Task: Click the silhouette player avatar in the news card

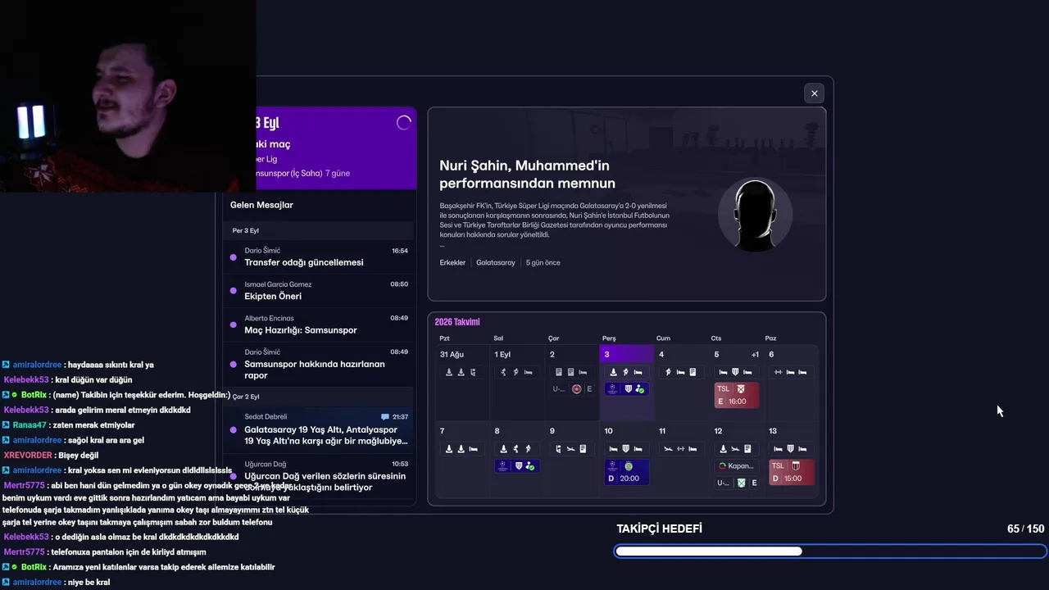Action: click(x=755, y=215)
